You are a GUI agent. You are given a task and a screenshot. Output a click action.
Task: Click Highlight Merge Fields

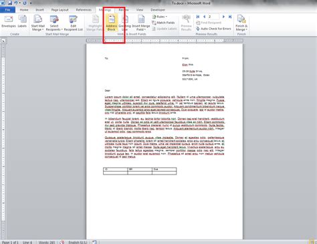coord(95,23)
